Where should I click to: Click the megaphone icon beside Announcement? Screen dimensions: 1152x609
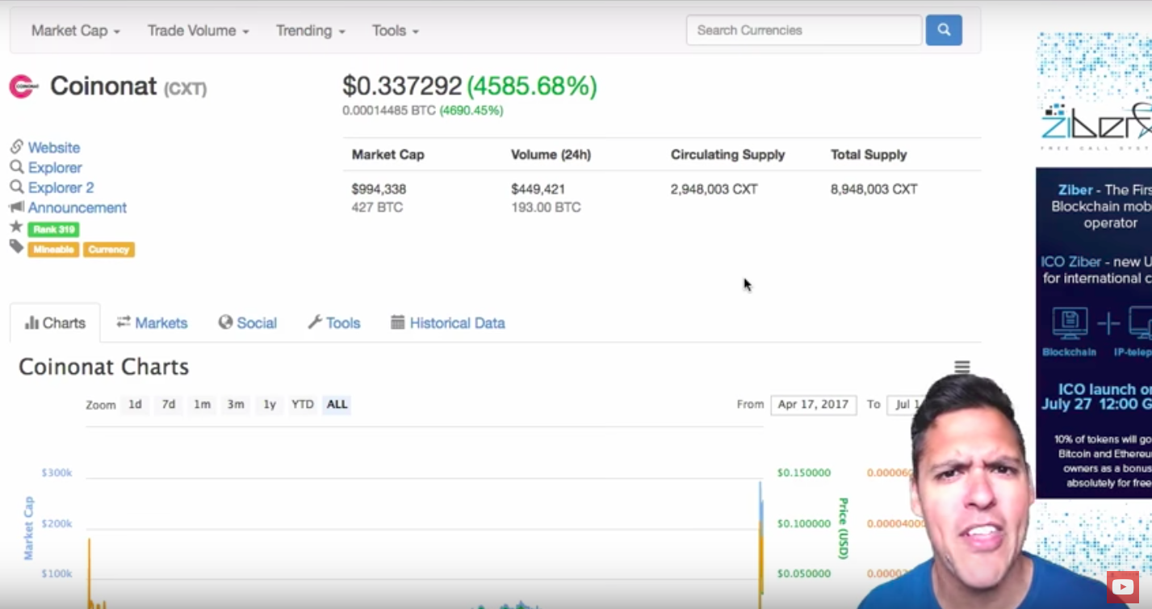[16, 207]
